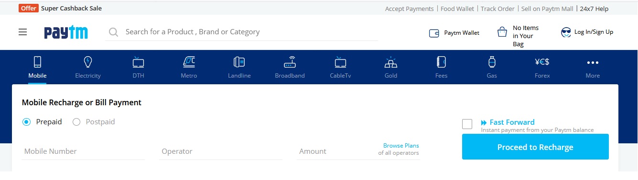
Task: Click the Super Cashback Sale text
Action: coord(71,8)
